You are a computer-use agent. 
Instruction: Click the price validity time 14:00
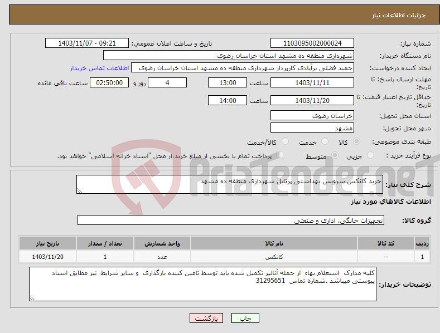228,100
